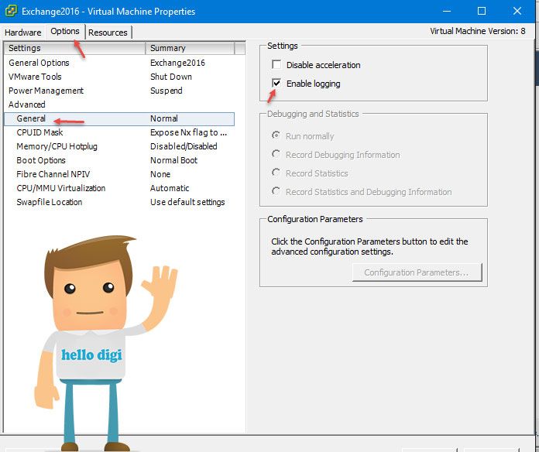The image size is (539, 452).
Task: Click the Summary column header
Action: [190, 48]
